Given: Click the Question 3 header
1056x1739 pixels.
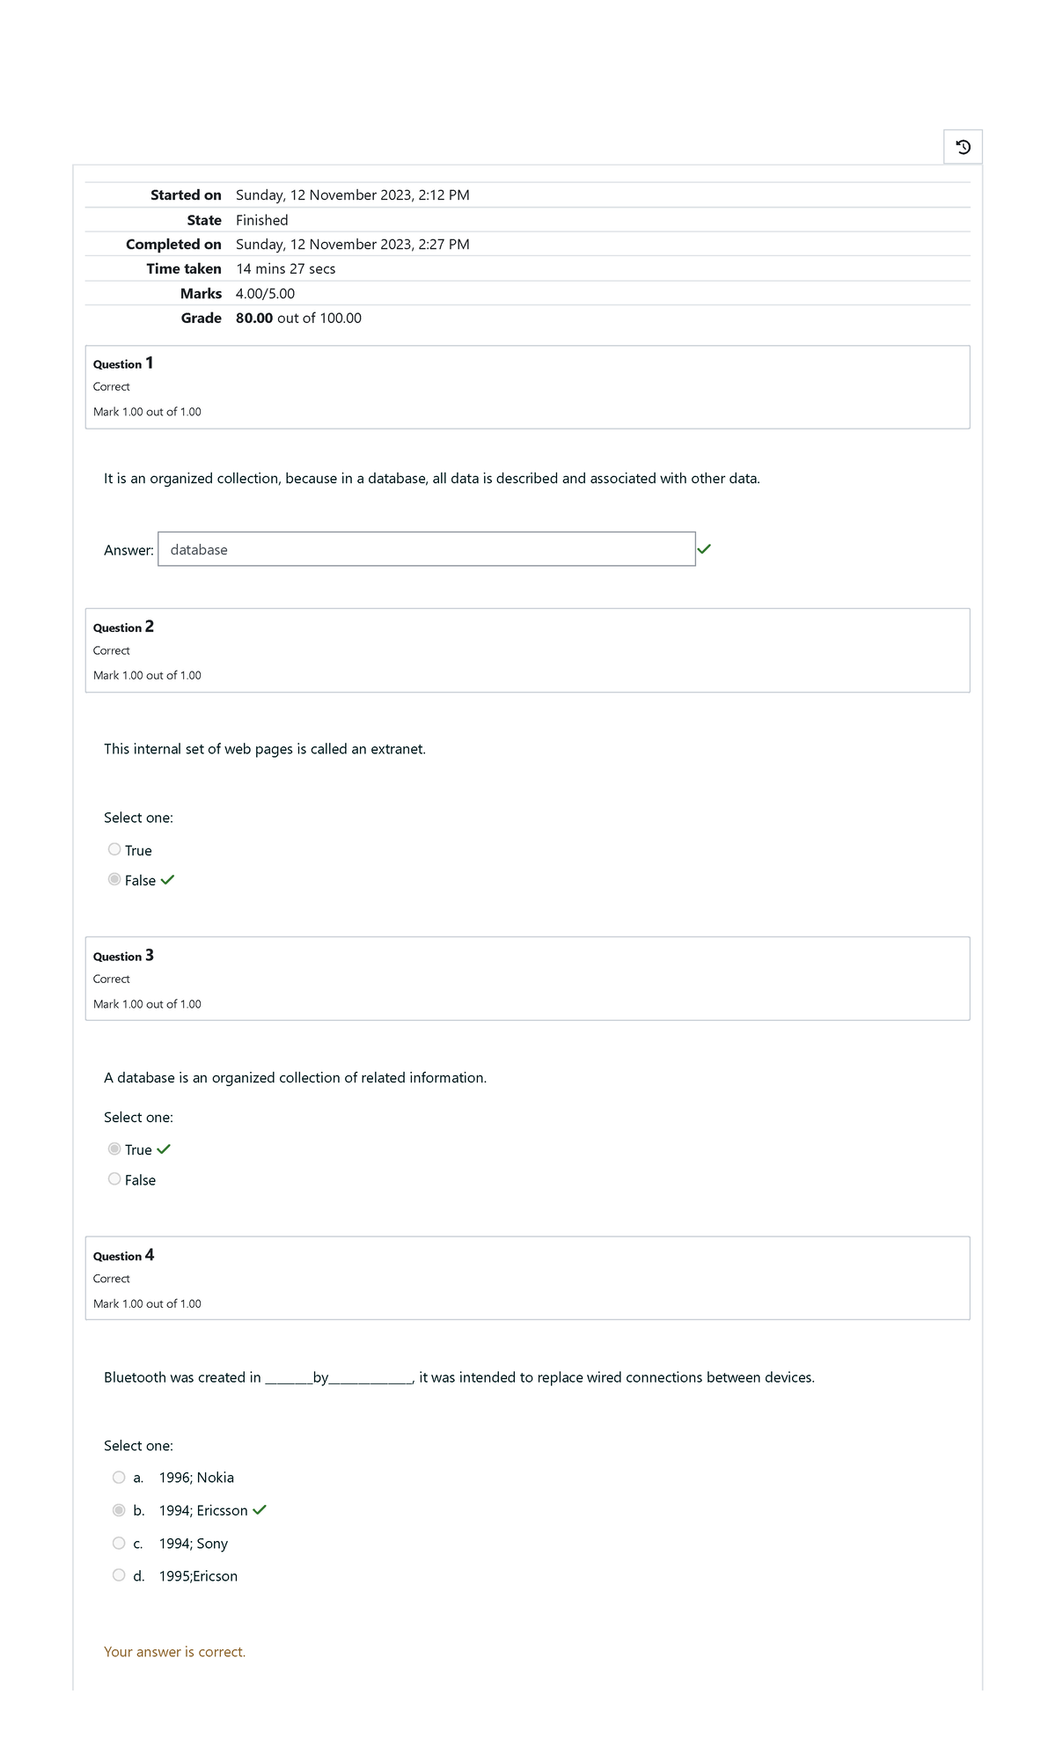Looking at the screenshot, I should tap(123, 956).
